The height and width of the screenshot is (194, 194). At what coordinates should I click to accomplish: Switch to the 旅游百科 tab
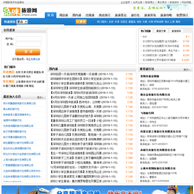tap(177, 31)
